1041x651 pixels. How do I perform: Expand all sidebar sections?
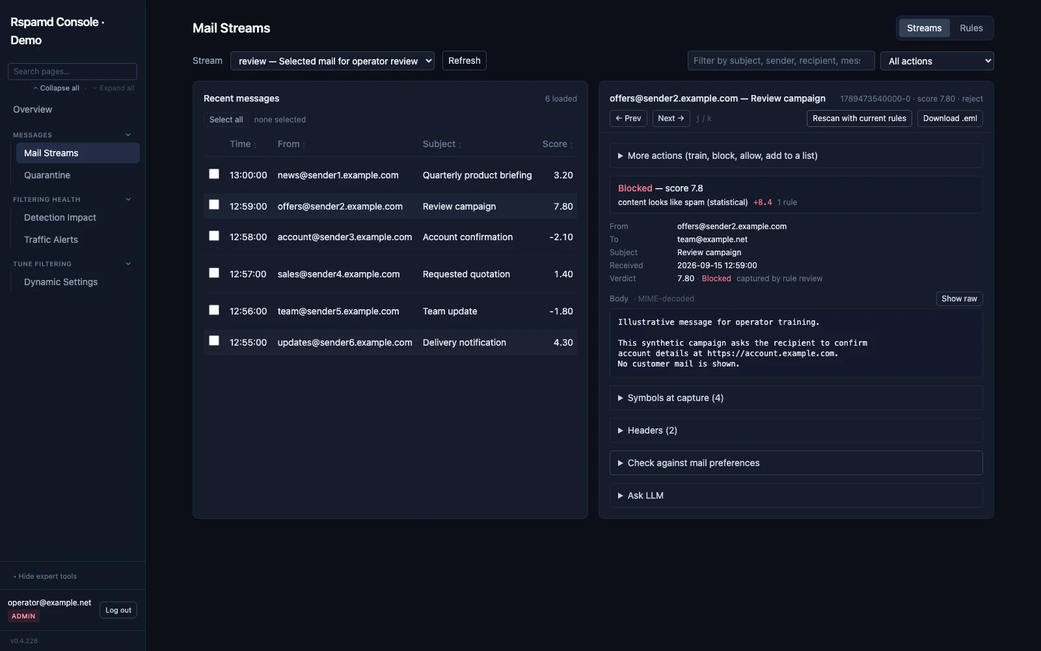coord(114,88)
